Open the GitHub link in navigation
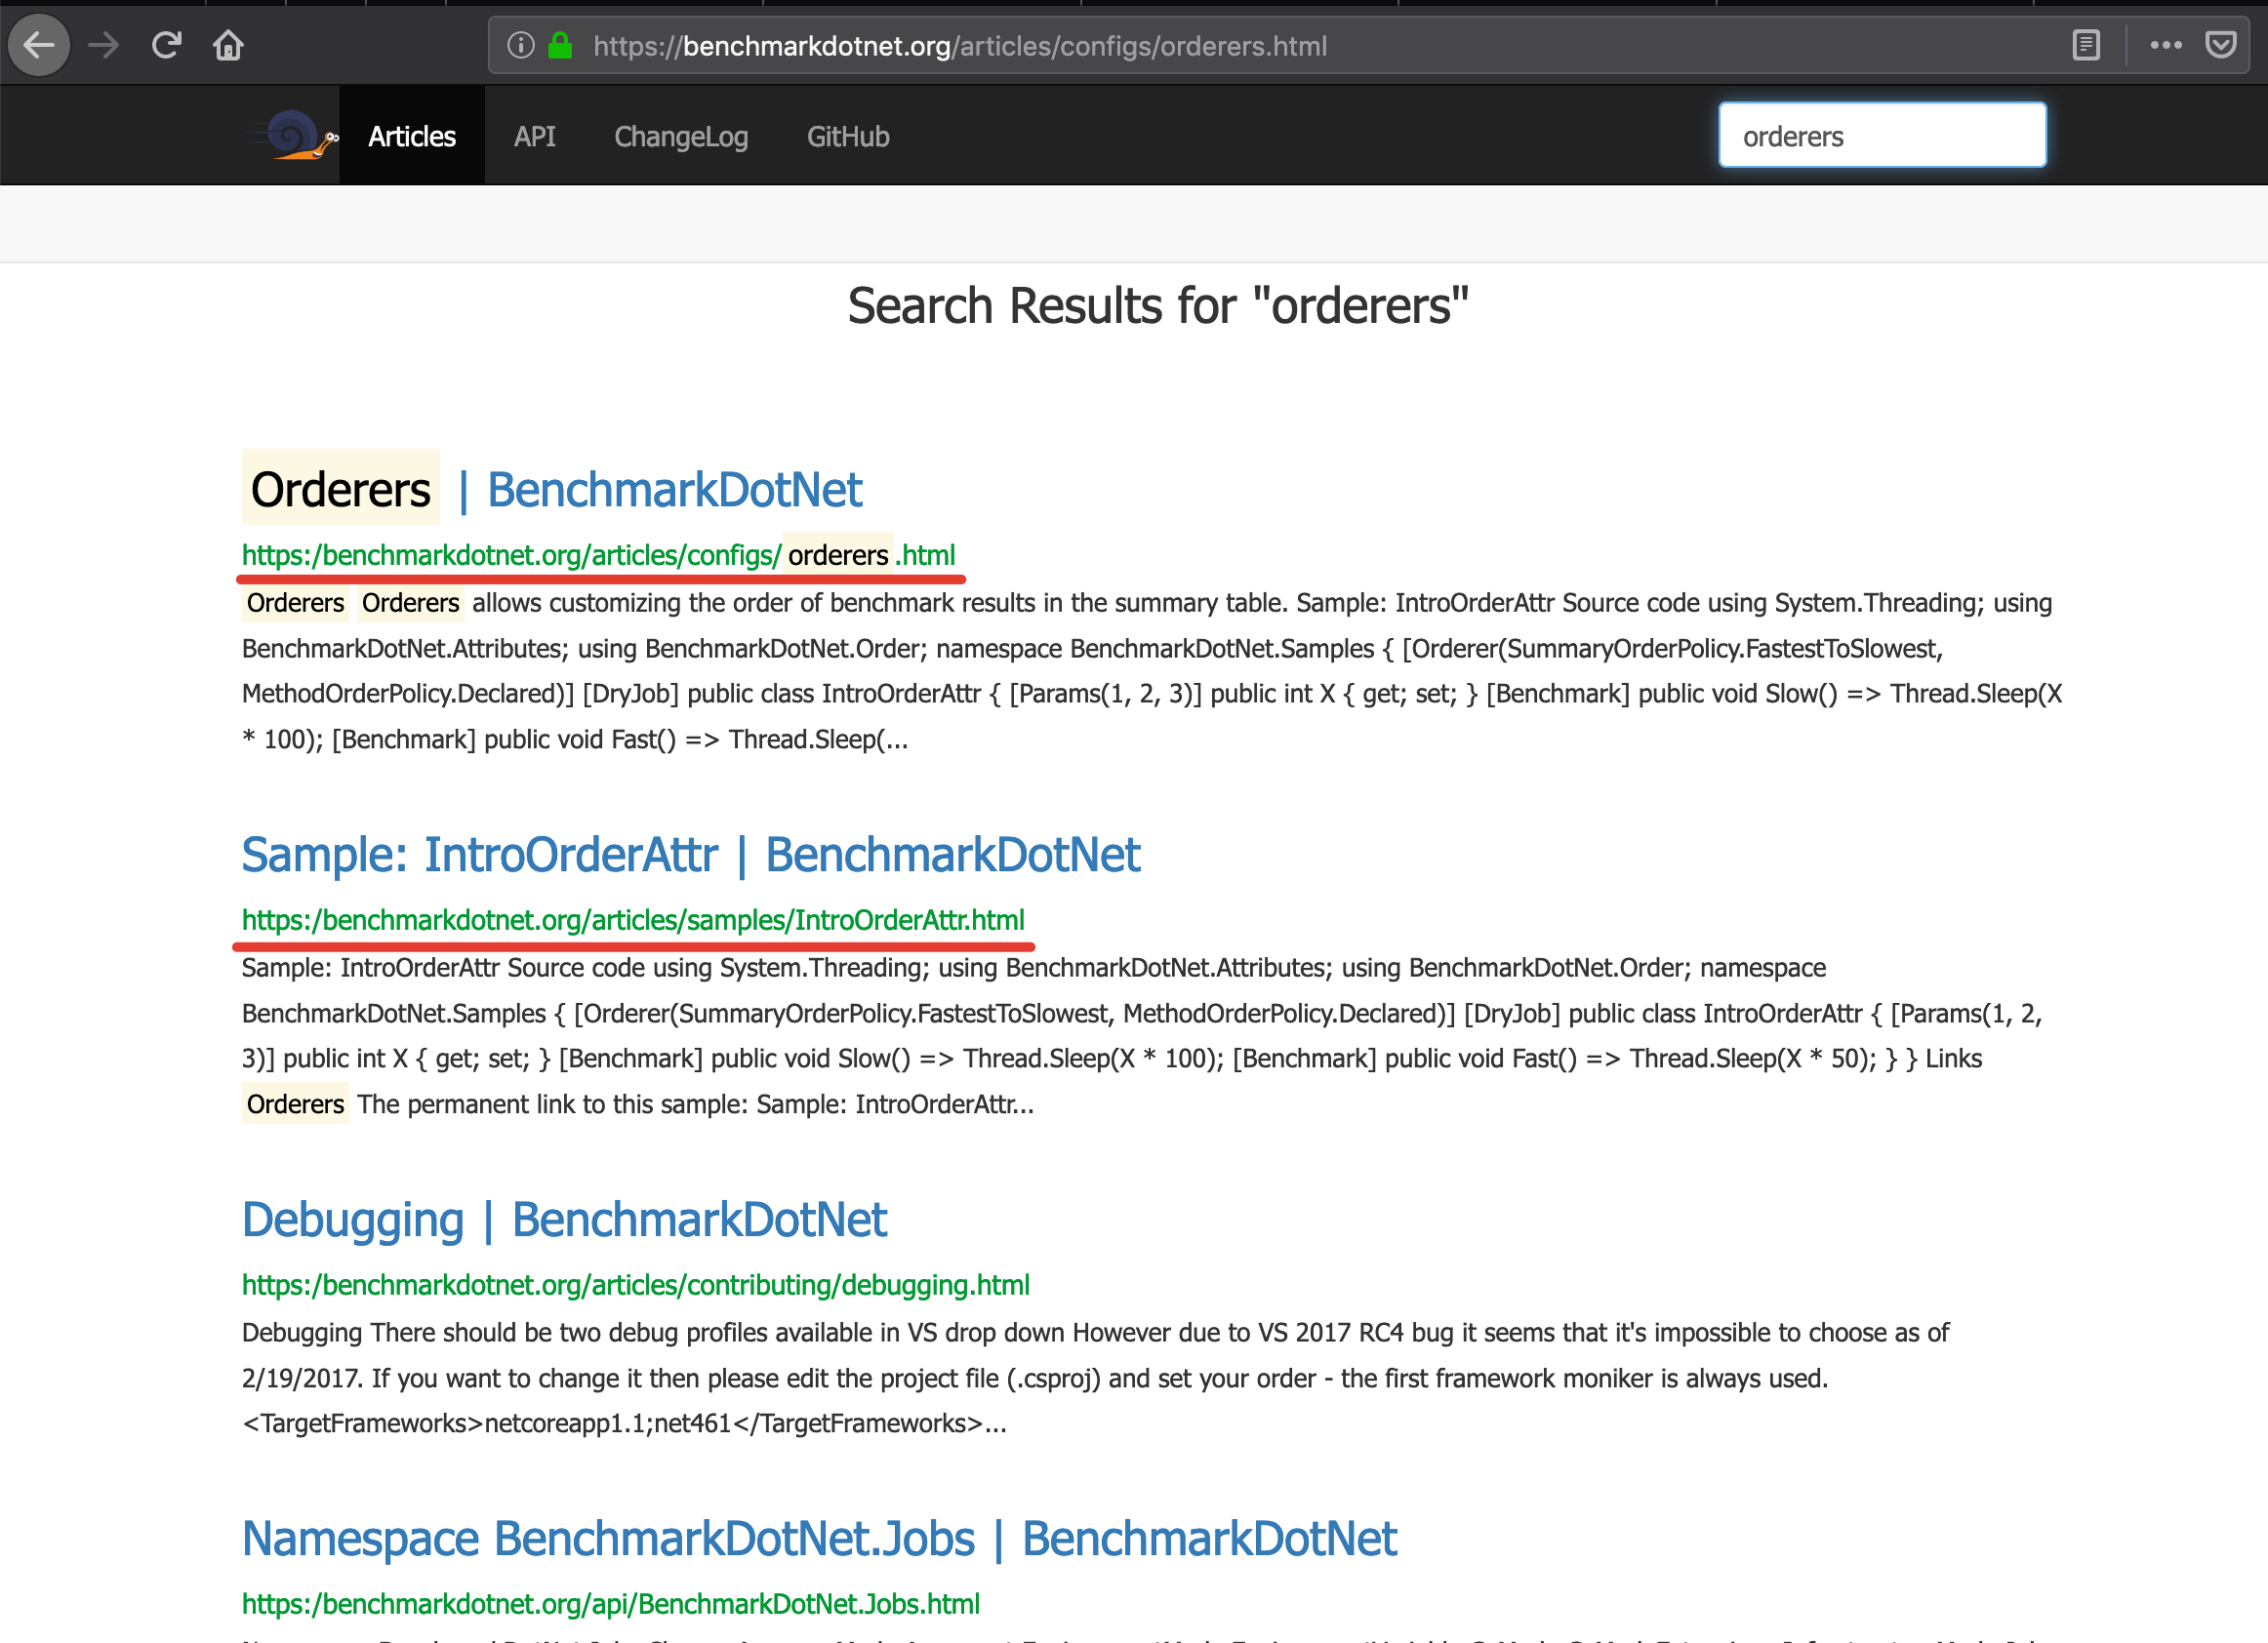 click(x=847, y=136)
